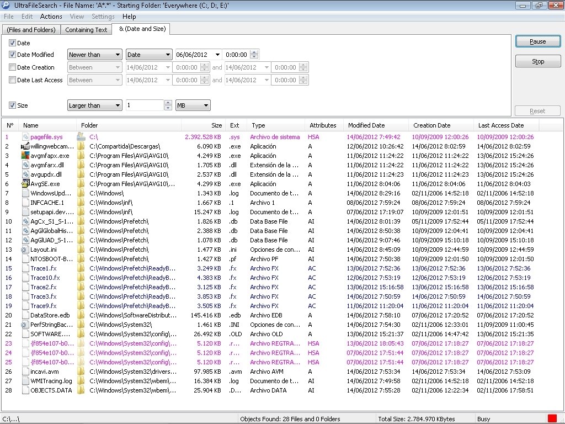The image size is (565, 424).
Task: Click the WindowsUpd log file icon
Action: click(x=25, y=193)
